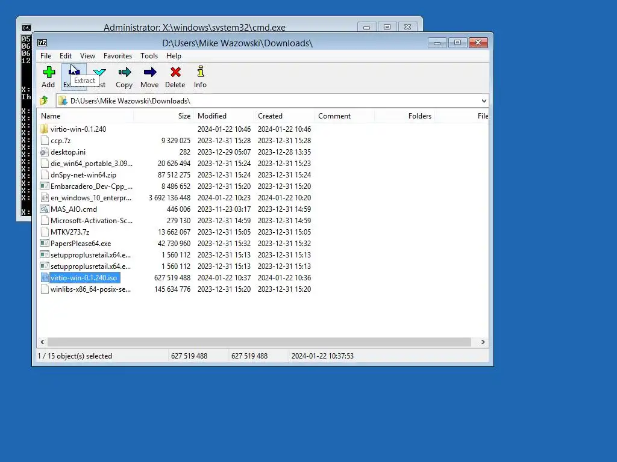Click modified date 2023-11-23 03:17
The image size is (617, 462).
[x=224, y=209]
